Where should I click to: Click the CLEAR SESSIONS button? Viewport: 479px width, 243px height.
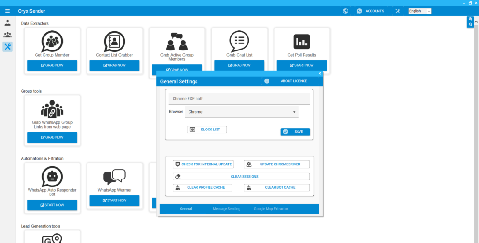(241, 177)
